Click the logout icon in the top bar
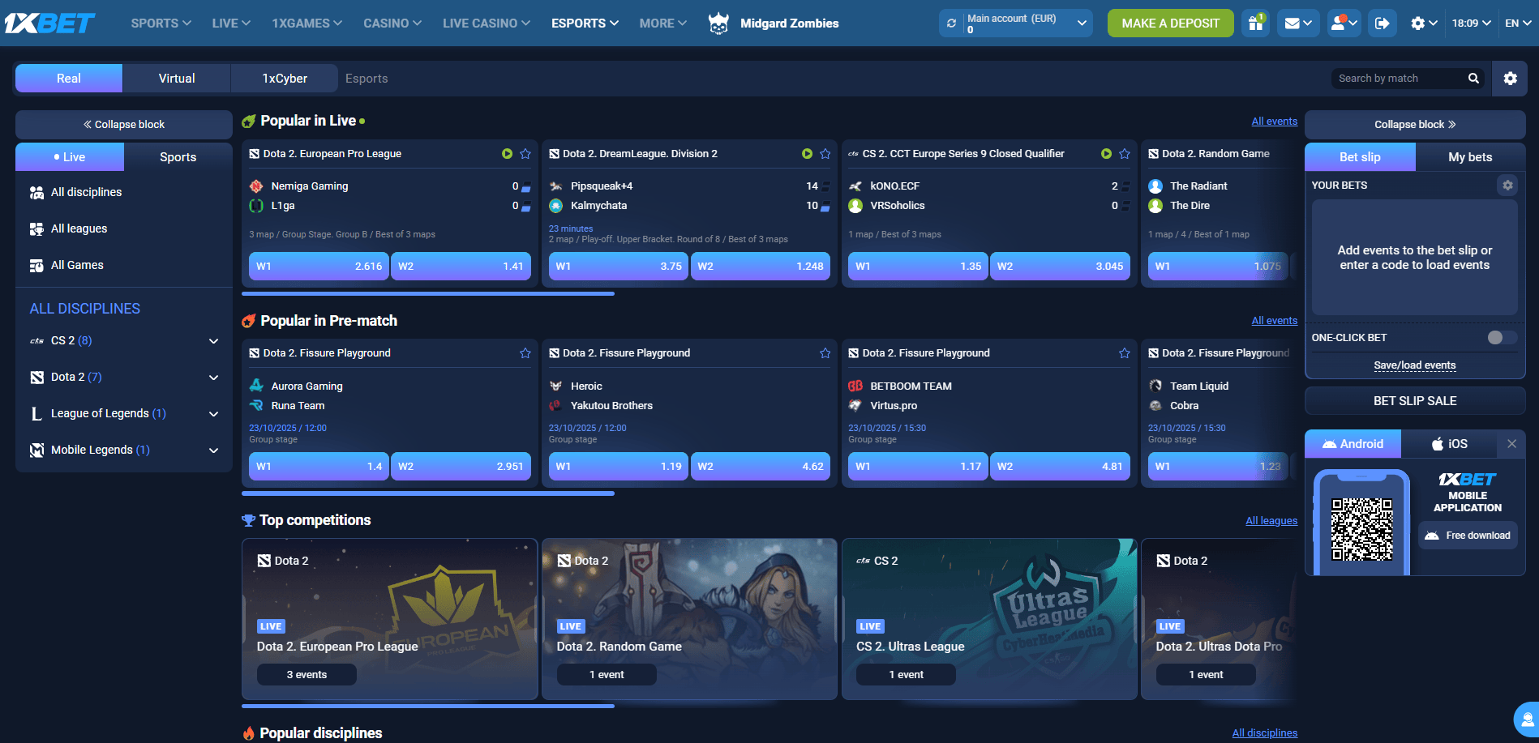The width and height of the screenshot is (1539, 743). pyautogui.click(x=1383, y=23)
